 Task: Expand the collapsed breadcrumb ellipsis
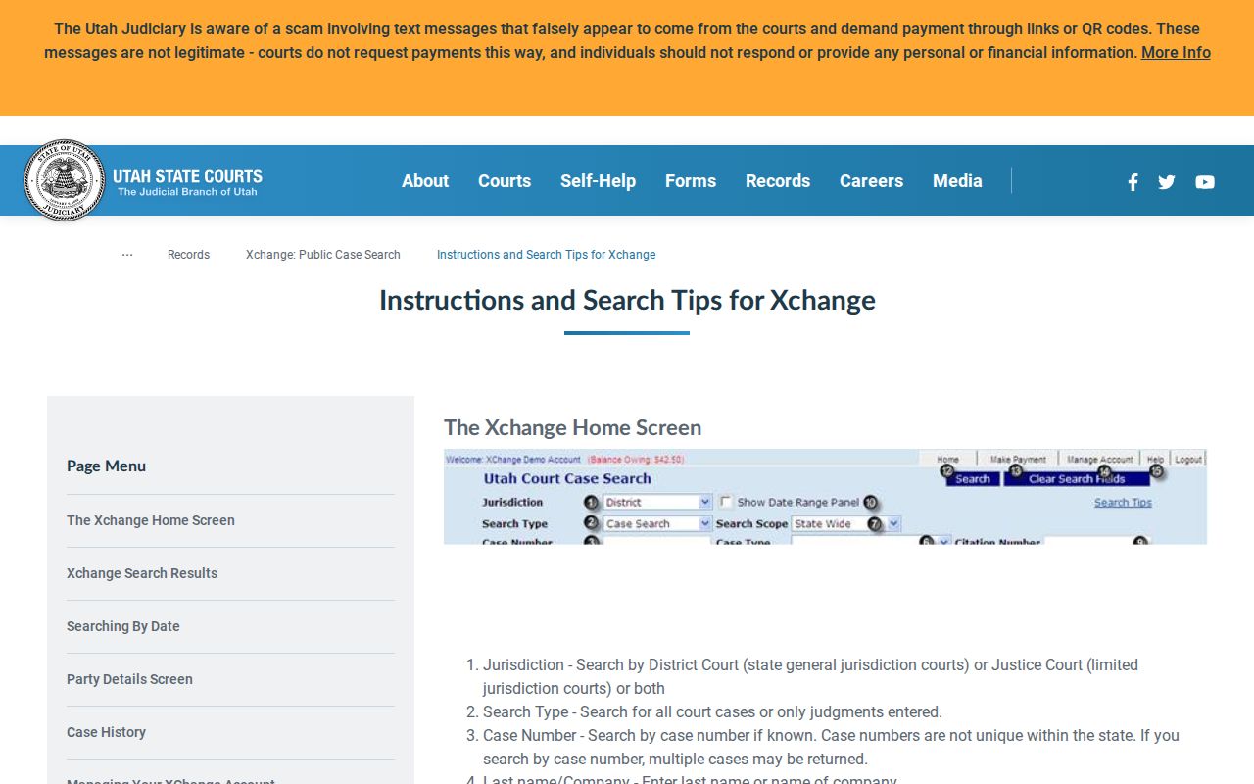[127, 255]
